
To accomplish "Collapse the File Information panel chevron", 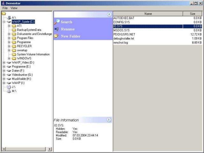I will (109, 120).
